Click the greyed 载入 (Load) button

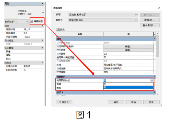[x=150, y=15]
